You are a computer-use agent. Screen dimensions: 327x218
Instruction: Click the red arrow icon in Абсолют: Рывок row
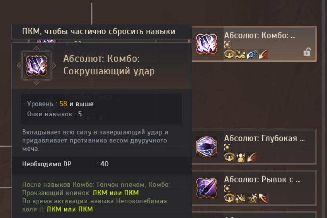(263, 199)
